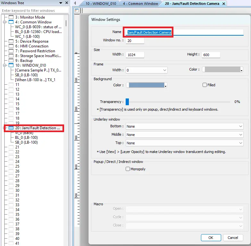
Task: Select window icon of 3 : Monitor Mode
Action: click(11, 17)
